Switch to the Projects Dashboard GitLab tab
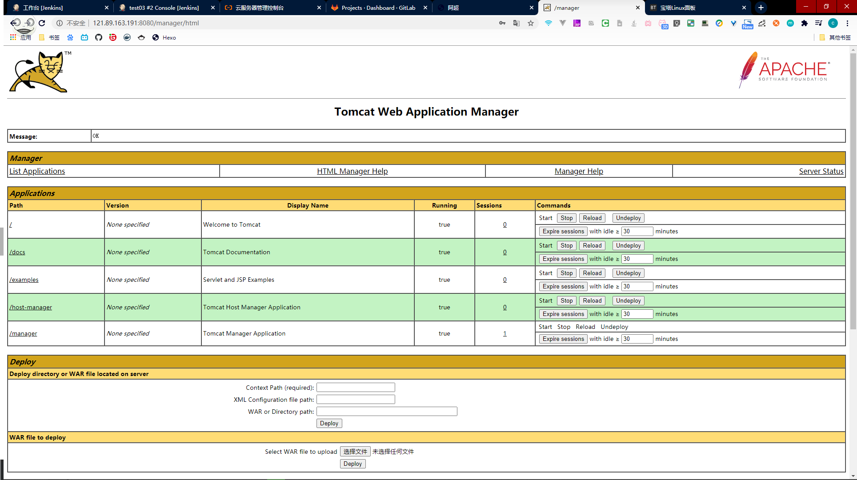This screenshot has width=857, height=480. click(x=378, y=8)
